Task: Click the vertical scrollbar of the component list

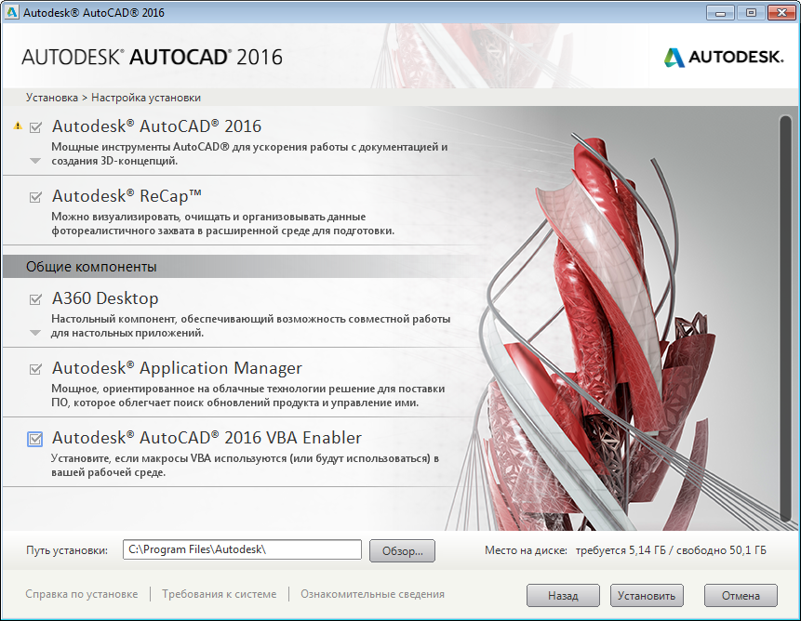Action: tap(785, 319)
